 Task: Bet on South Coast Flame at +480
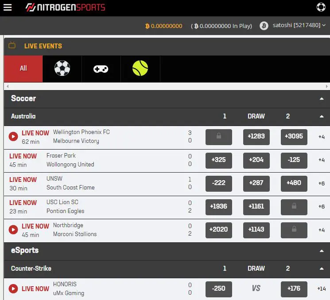click(x=294, y=184)
